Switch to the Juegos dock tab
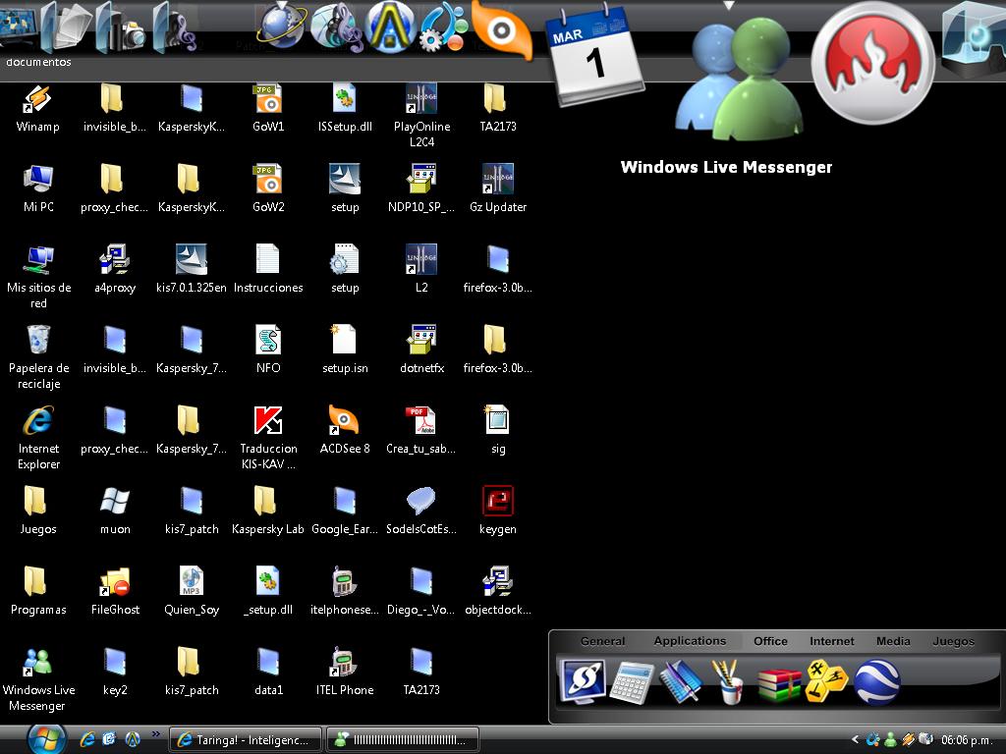This screenshot has height=754, width=1006. [953, 641]
